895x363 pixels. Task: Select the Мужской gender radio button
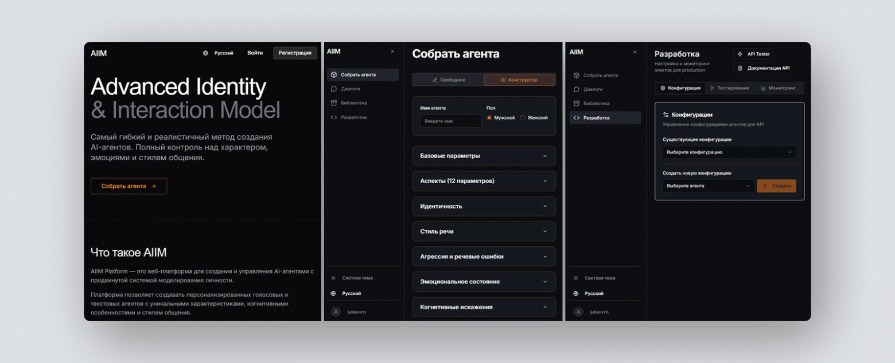[489, 118]
